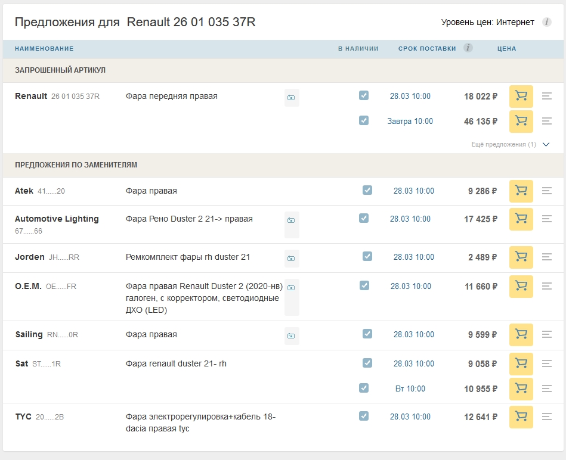The image size is (566, 460).
Task: Sort by 'Наименование' column header
Action: [44, 49]
